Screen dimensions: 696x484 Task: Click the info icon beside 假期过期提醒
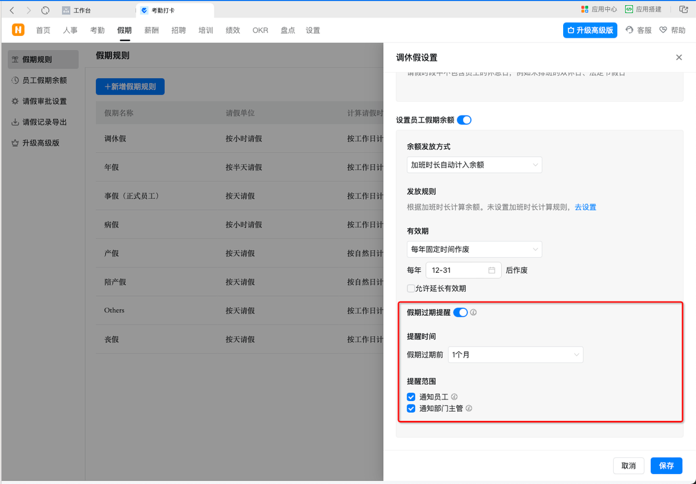click(473, 313)
